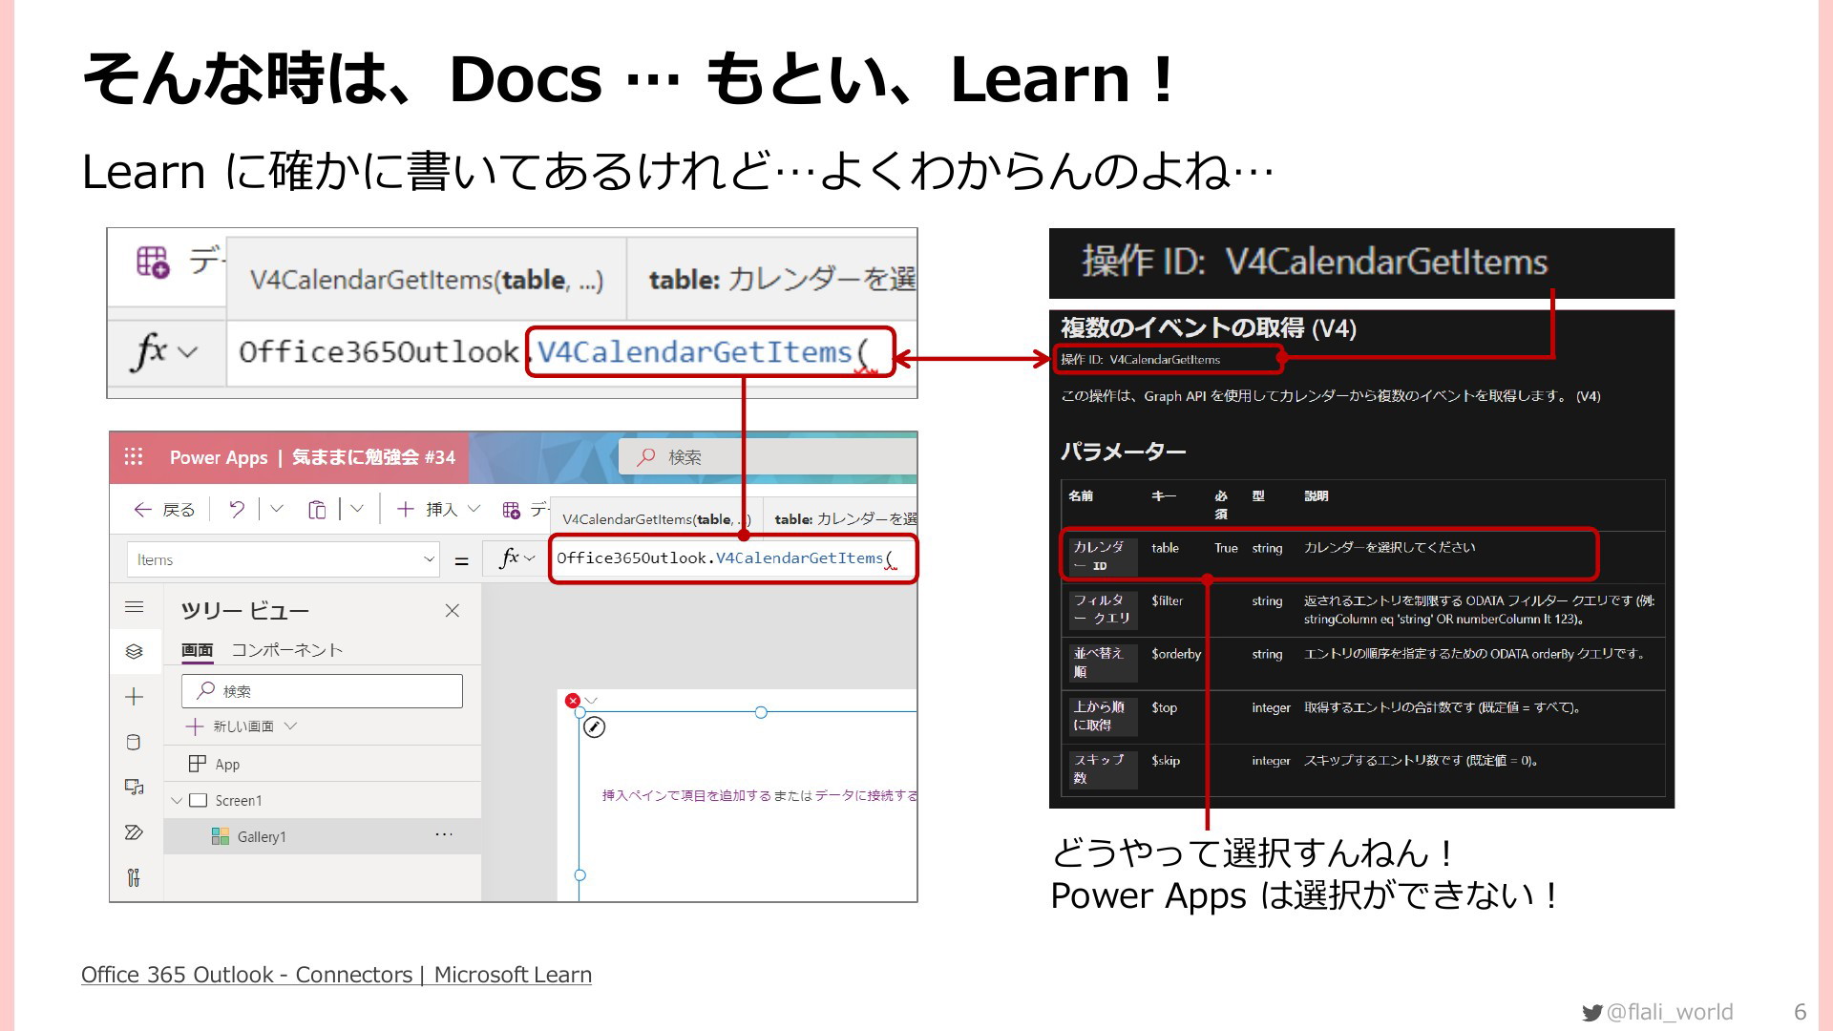
Task: Click the add data icon in toolbar
Action: coord(512,510)
